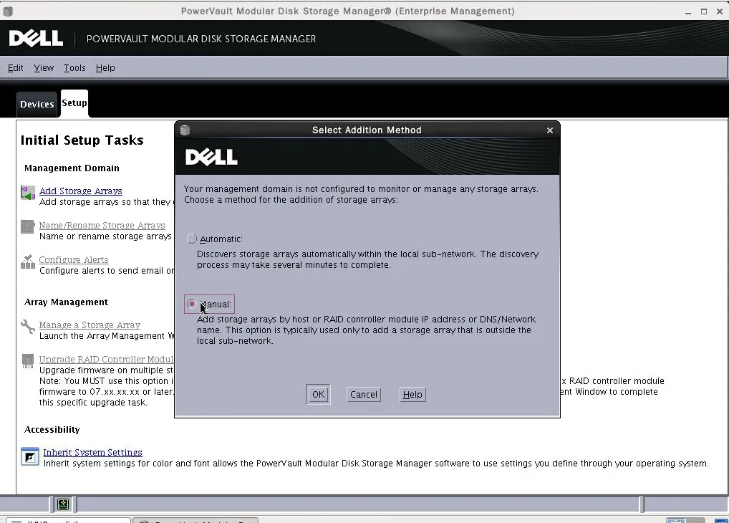This screenshot has height=523, width=729.
Task: Click Cancel in the Select Addition Method dialog
Action: 364,395
